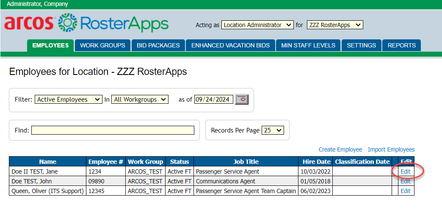
Task: Click into the Find search field
Action: [x=113, y=130]
